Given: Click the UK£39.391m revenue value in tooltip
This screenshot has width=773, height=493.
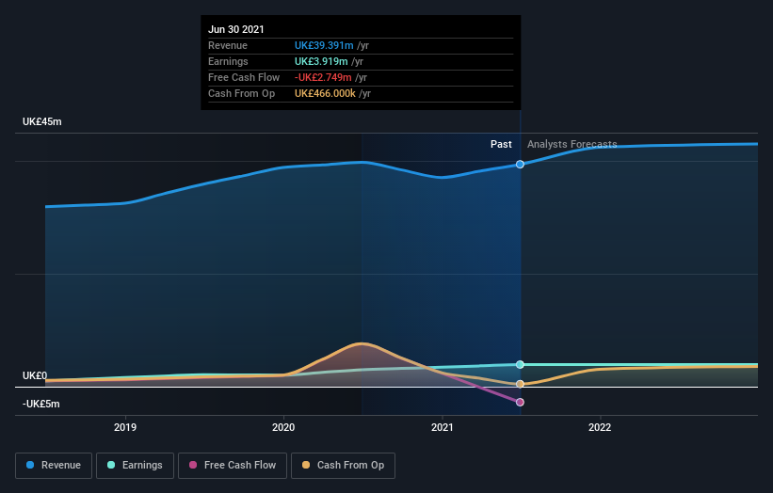Looking at the screenshot, I should point(324,45).
